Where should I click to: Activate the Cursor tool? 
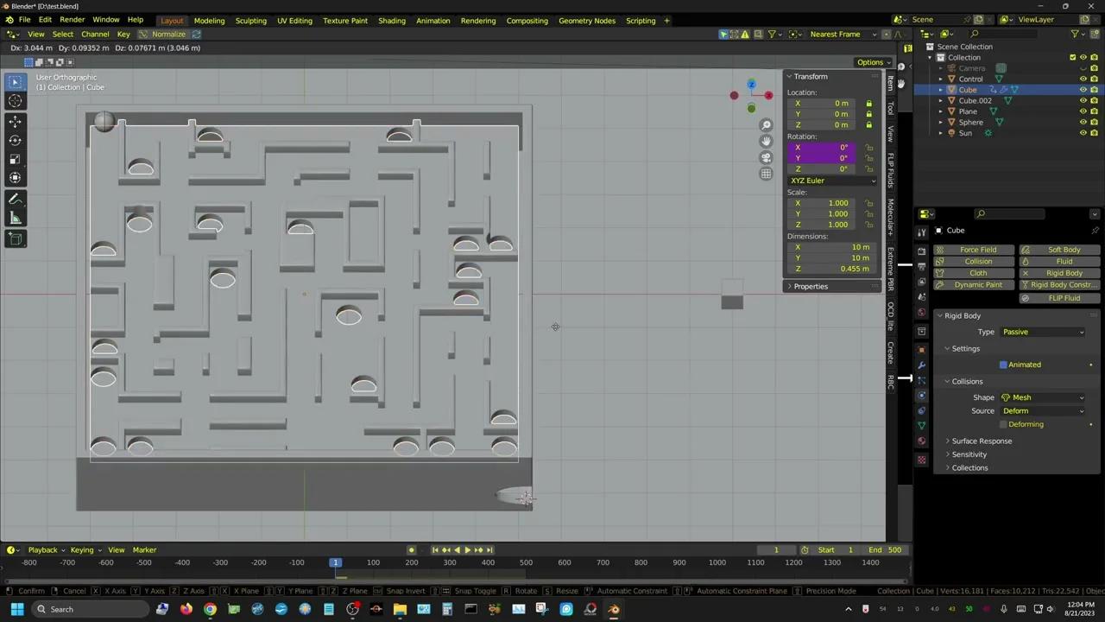pyautogui.click(x=15, y=100)
